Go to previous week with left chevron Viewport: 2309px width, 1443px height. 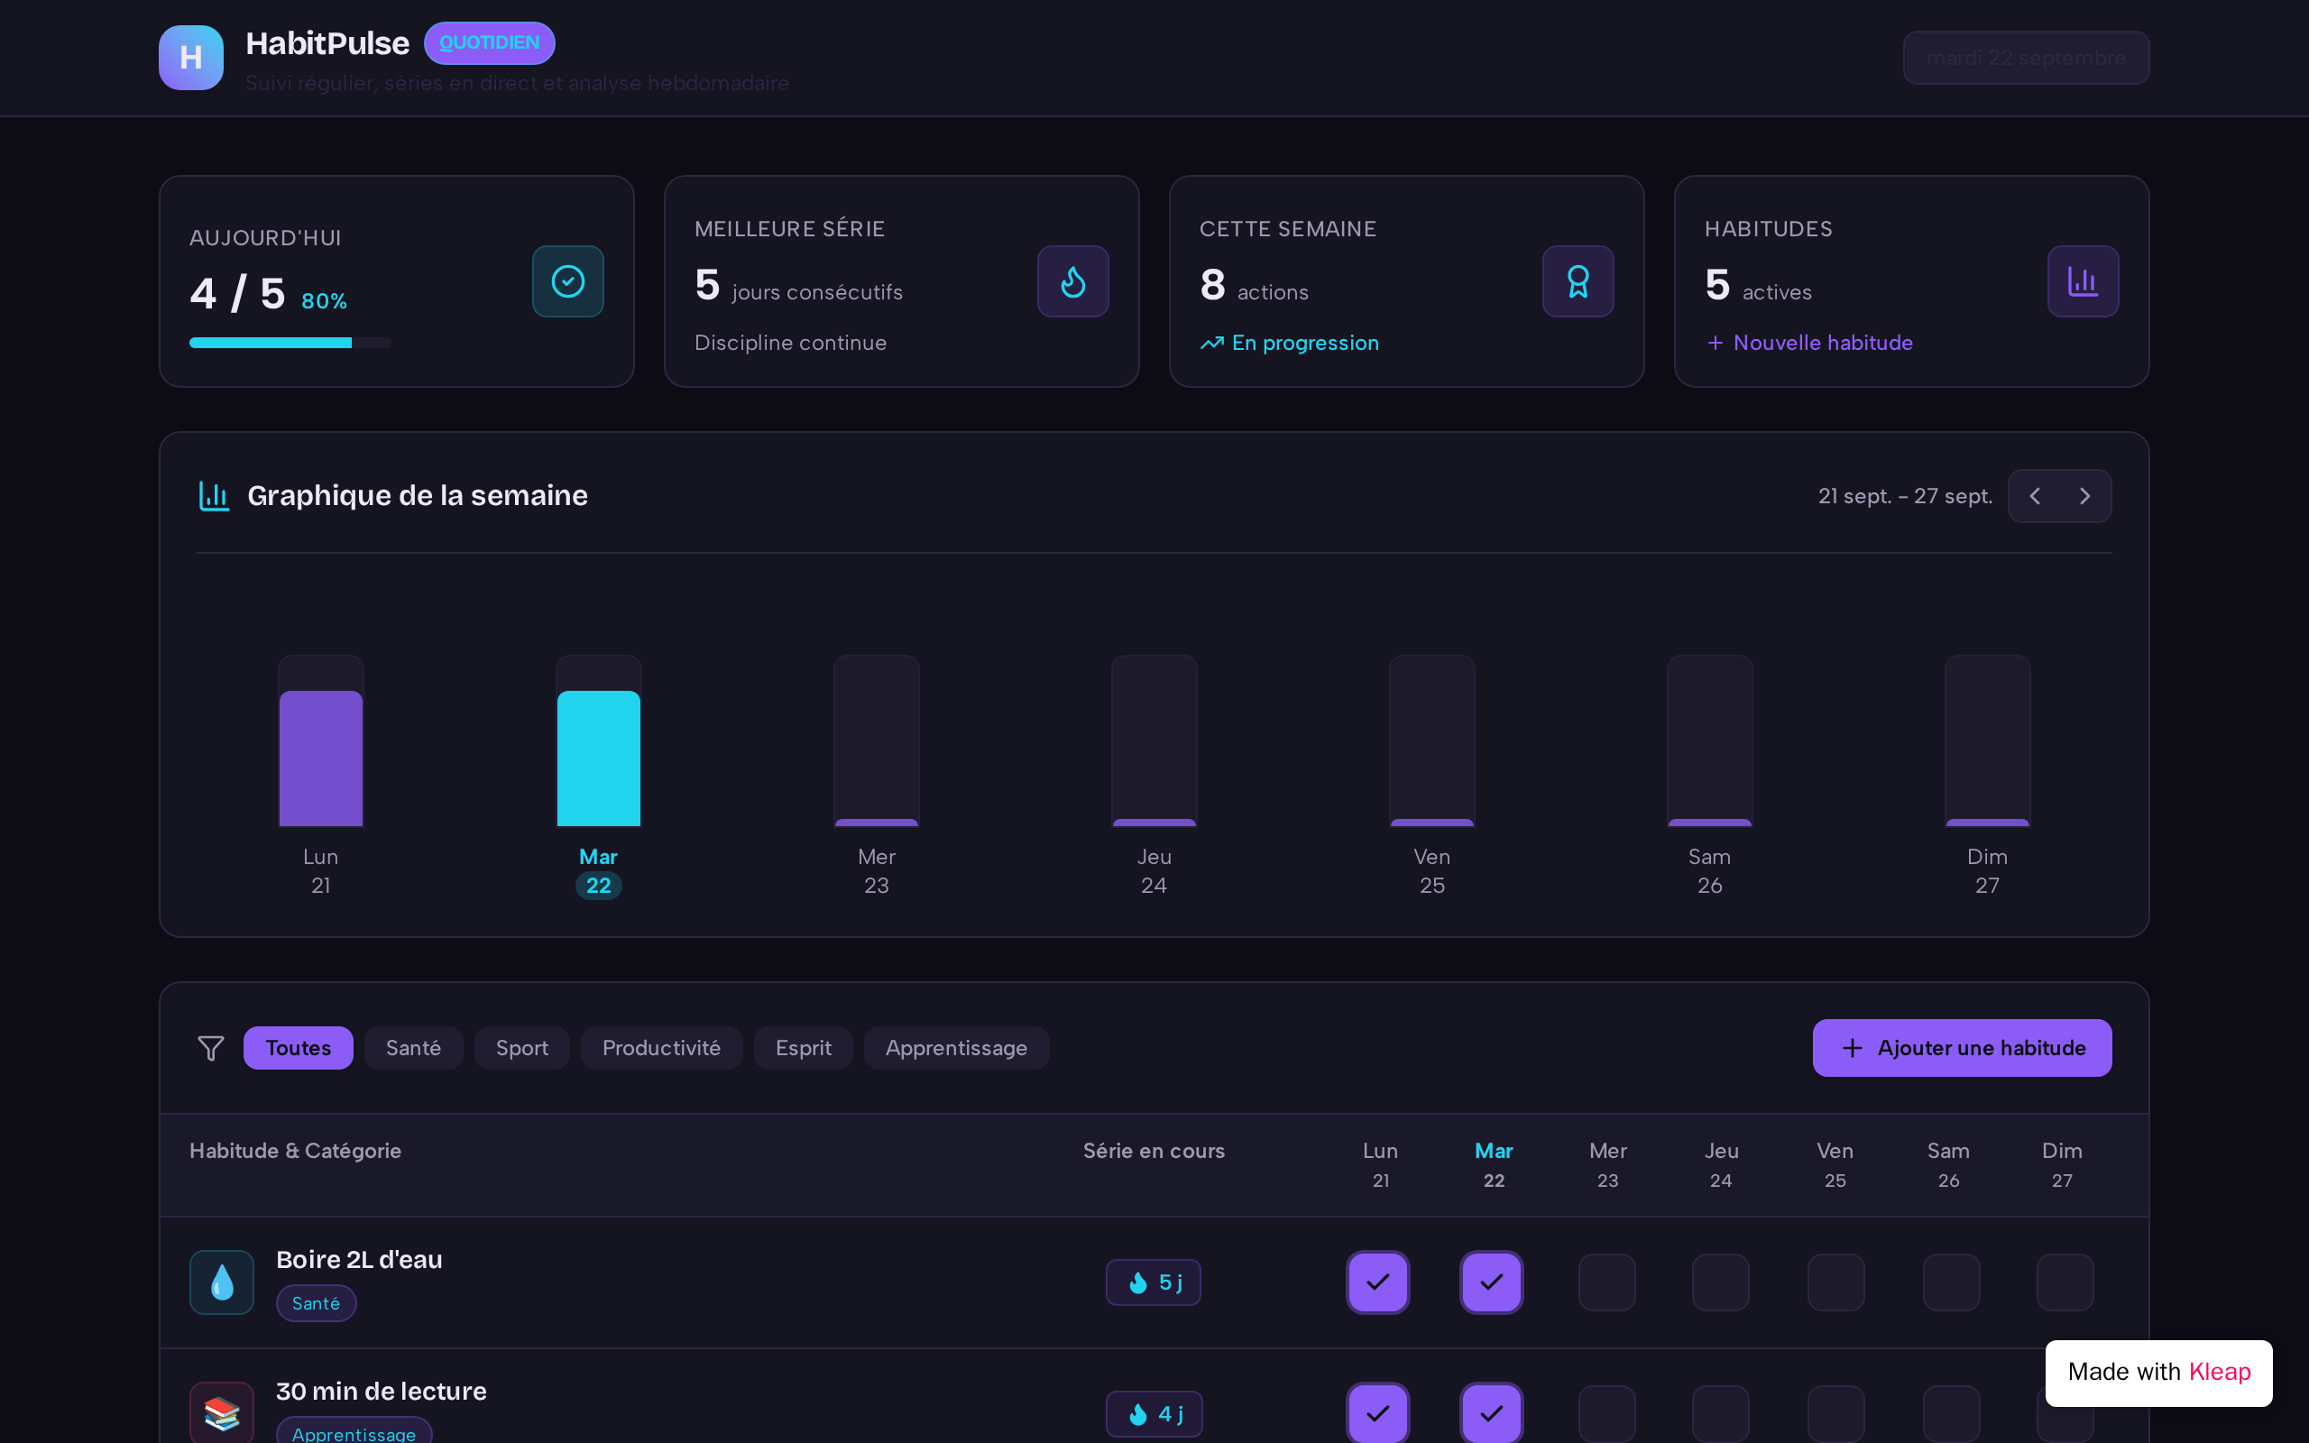pyautogui.click(x=2034, y=496)
